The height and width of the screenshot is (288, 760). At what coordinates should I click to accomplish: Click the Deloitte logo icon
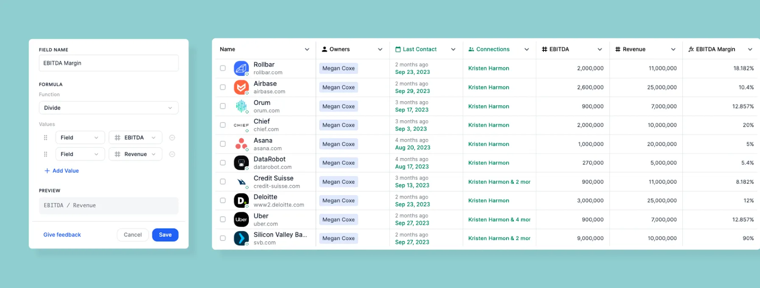(241, 201)
